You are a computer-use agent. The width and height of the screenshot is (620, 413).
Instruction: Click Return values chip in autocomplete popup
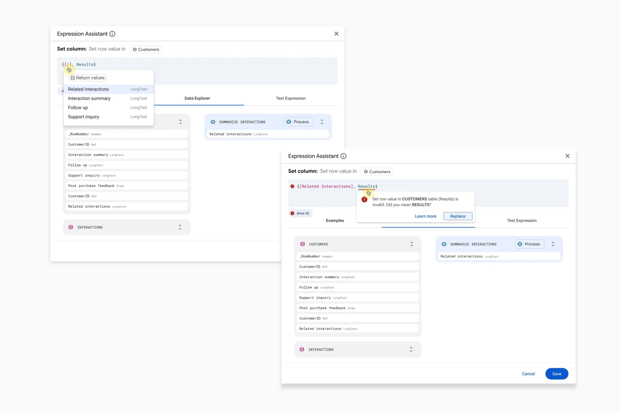tap(88, 78)
